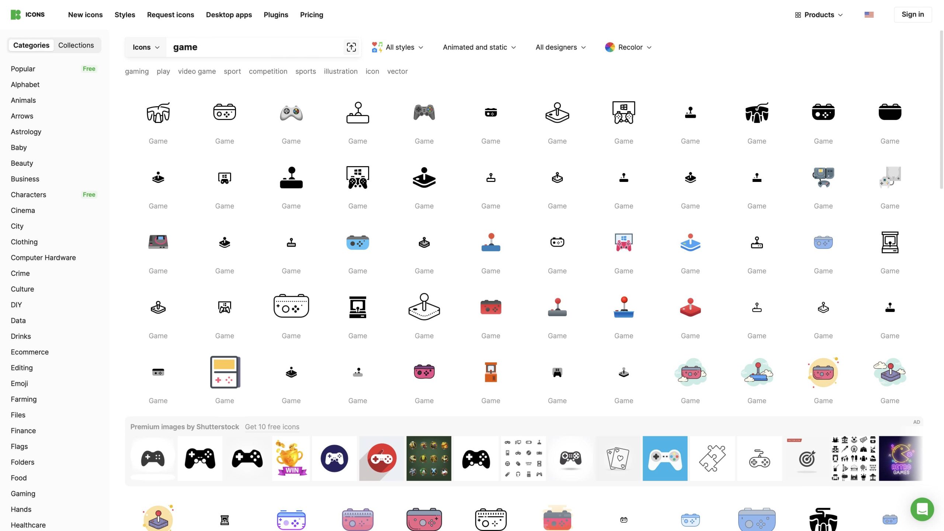Open the Products menu
The width and height of the screenshot is (944, 531).
[x=819, y=15]
